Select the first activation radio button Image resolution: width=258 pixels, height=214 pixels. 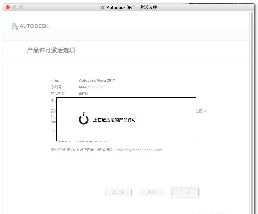tap(53, 131)
